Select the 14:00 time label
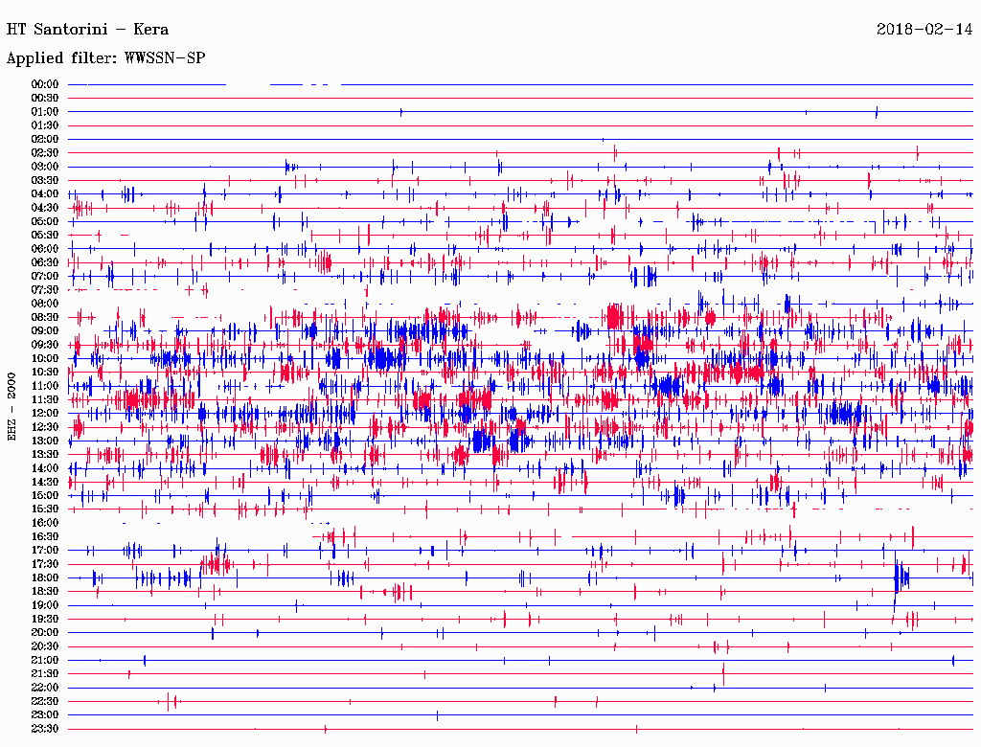The width and height of the screenshot is (981, 747). [x=45, y=468]
